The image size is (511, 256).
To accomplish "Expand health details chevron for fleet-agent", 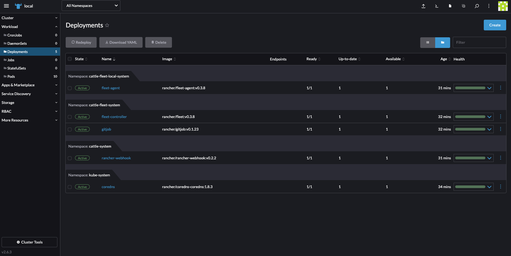I will (489, 88).
